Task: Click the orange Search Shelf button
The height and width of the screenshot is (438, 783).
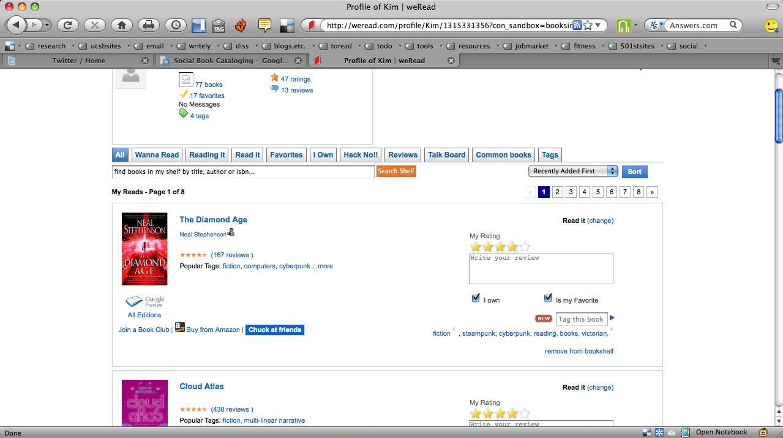Action: (x=396, y=172)
